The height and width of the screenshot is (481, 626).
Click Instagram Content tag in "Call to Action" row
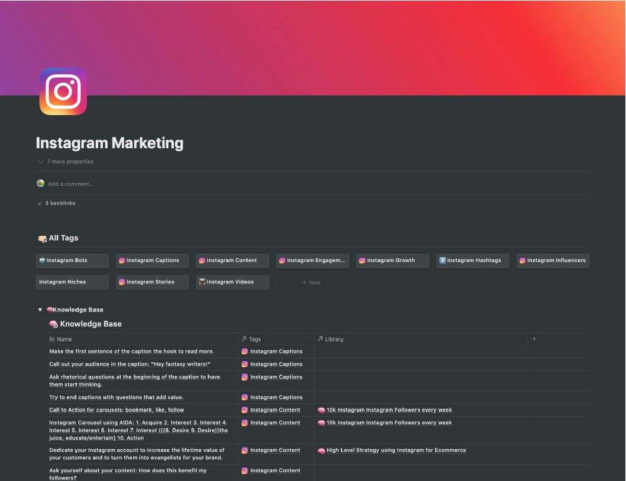271,410
